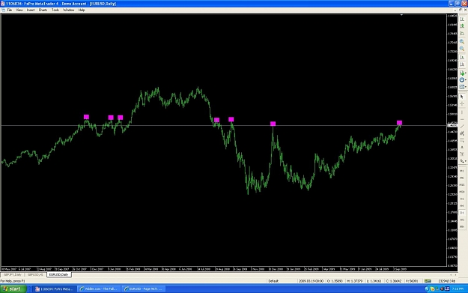The width and height of the screenshot is (468, 293).
Task: Switch chart to line chart mode
Action: (x=462, y=34)
